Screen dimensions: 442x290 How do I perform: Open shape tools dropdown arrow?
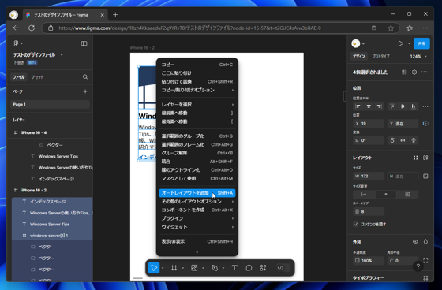(203, 268)
